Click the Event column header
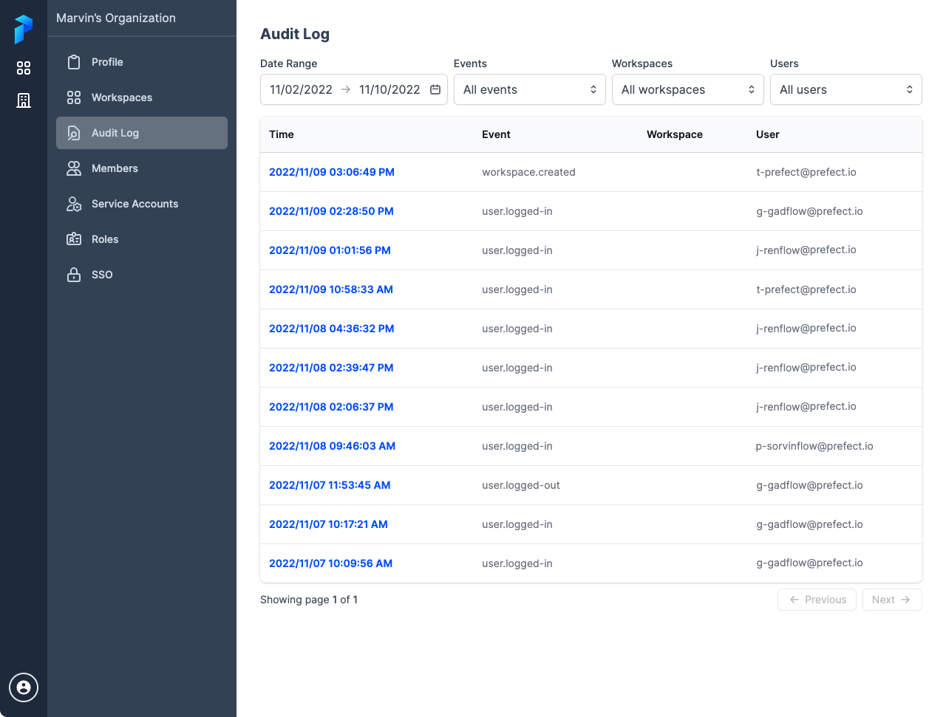Image resolution: width=946 pixels, height=717 pixels. 496,134
